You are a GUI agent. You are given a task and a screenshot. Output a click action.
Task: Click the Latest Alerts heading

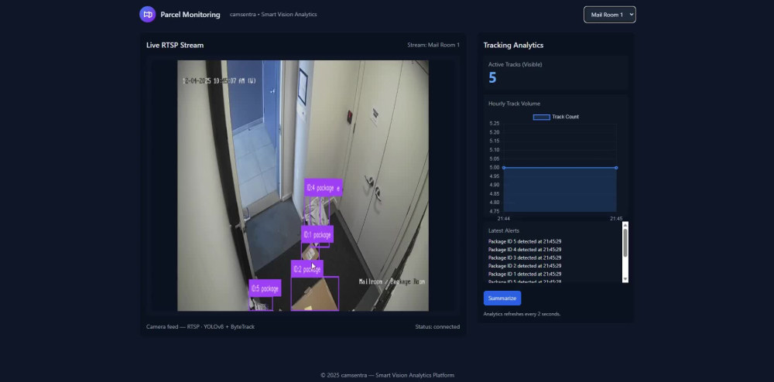(504, 230)
